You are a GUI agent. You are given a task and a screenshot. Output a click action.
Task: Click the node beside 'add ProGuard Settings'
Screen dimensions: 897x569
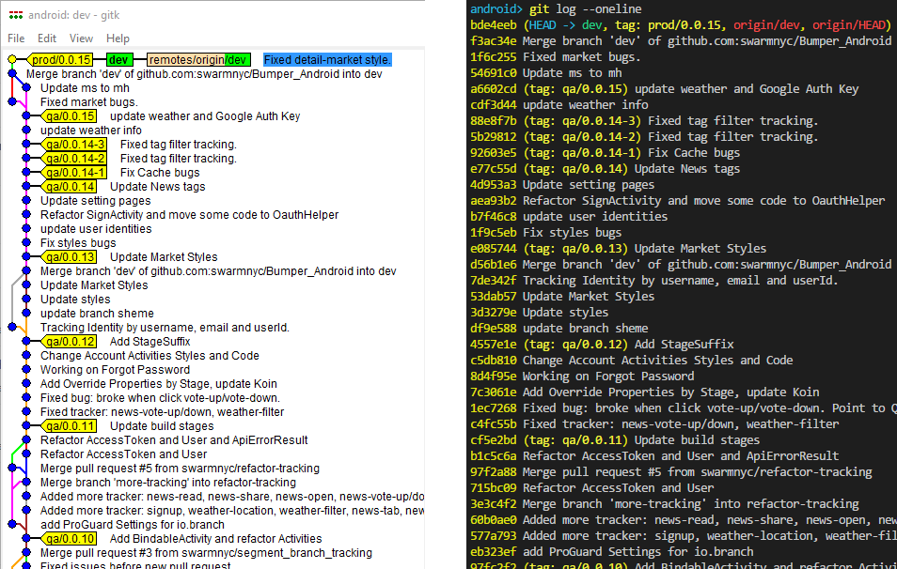click(x=12, y=525)
